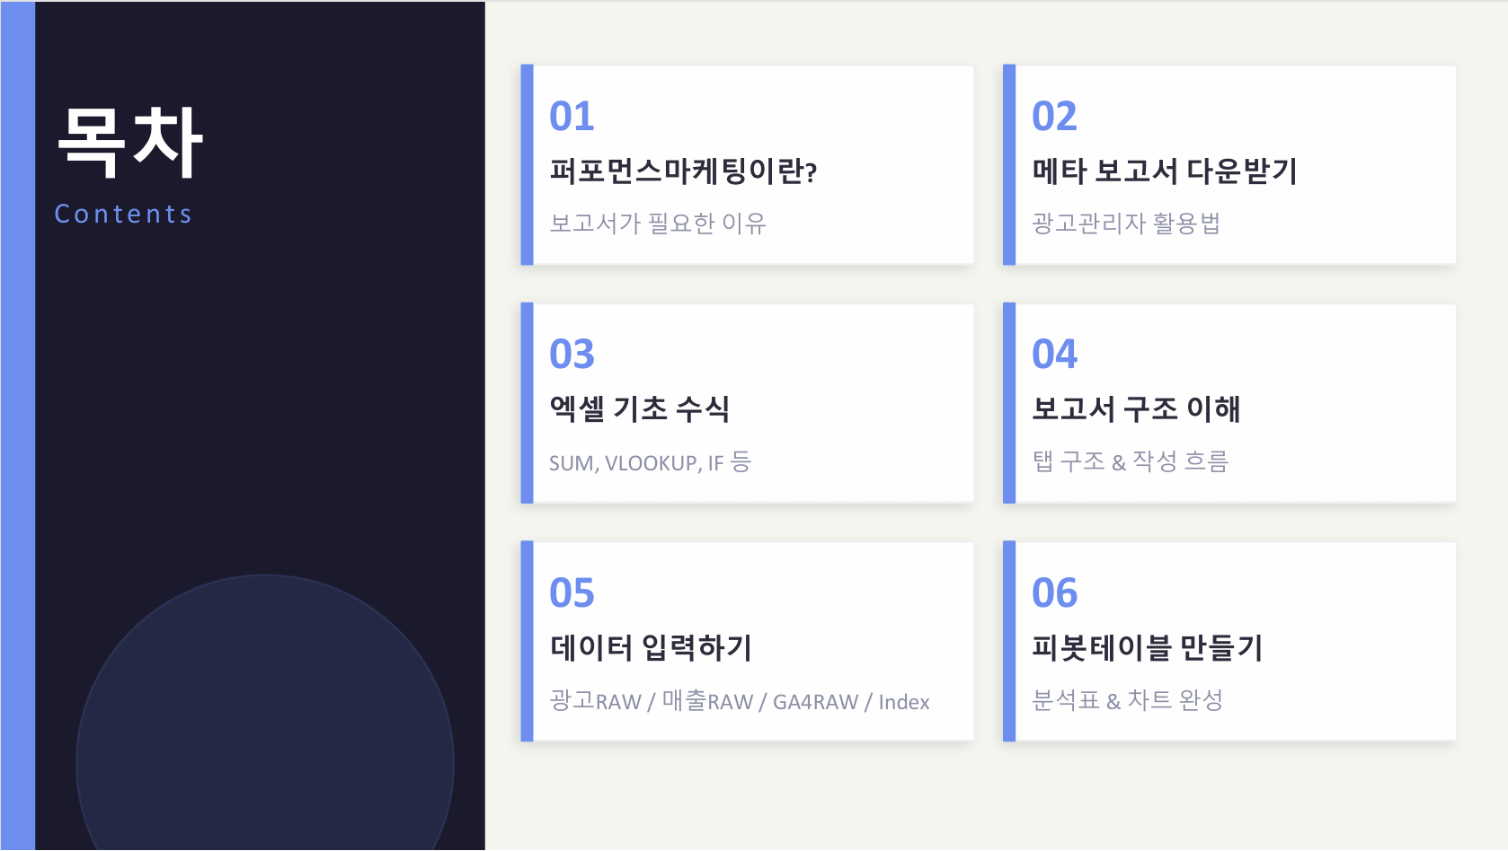Select the SUM, VLOOKUP, IF 등 caption

[650, 462]
